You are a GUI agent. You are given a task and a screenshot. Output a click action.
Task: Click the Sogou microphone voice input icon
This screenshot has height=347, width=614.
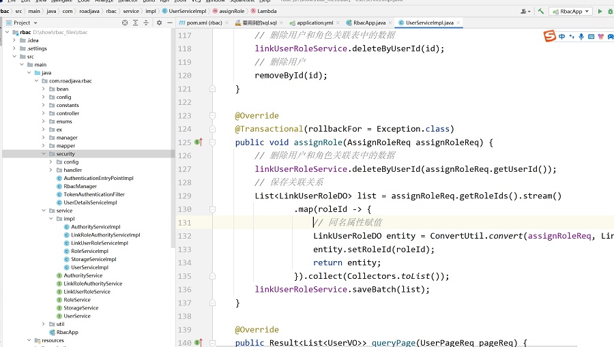pos(581,36)
